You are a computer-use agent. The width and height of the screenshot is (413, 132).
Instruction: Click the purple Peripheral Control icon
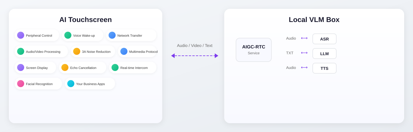coord(21,35)
